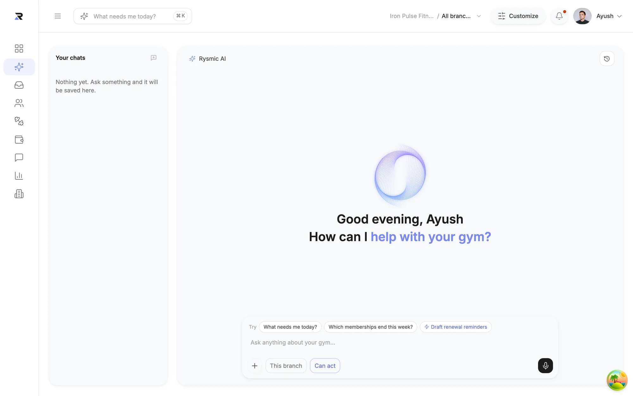The image size is (633, 396).
Task: Open the Ayush user menu
Action: 609,16
